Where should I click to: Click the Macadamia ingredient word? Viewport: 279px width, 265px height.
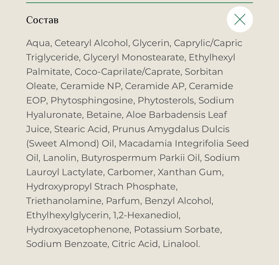point(145,144)
